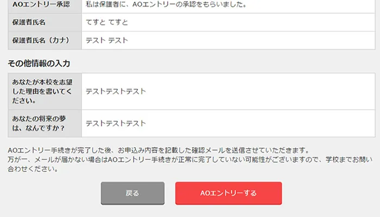Submit with the AOエントリーする button
Screen dimensions: 380x217
228,193
